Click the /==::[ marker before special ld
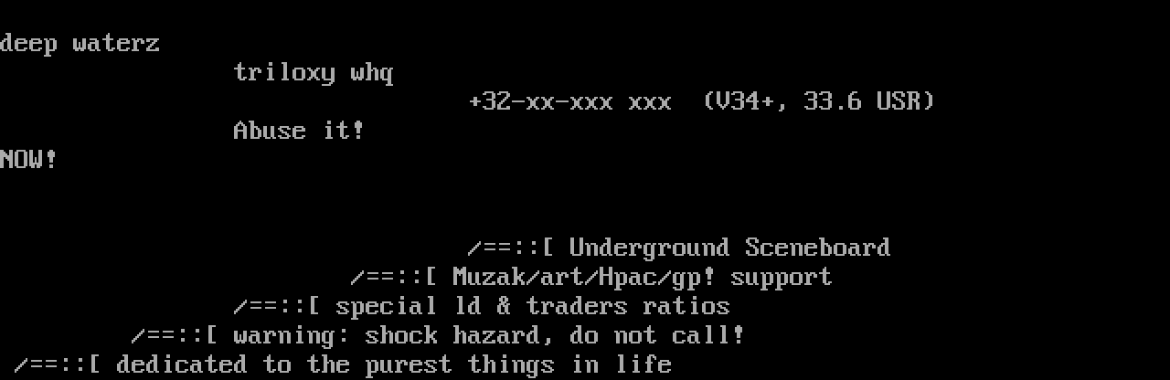 277,306
